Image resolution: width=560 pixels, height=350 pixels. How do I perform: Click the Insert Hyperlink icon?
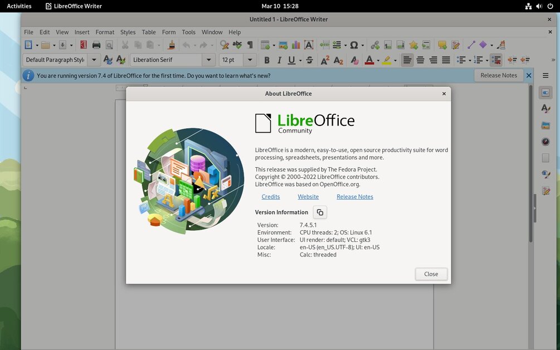(x=375, y=45)
